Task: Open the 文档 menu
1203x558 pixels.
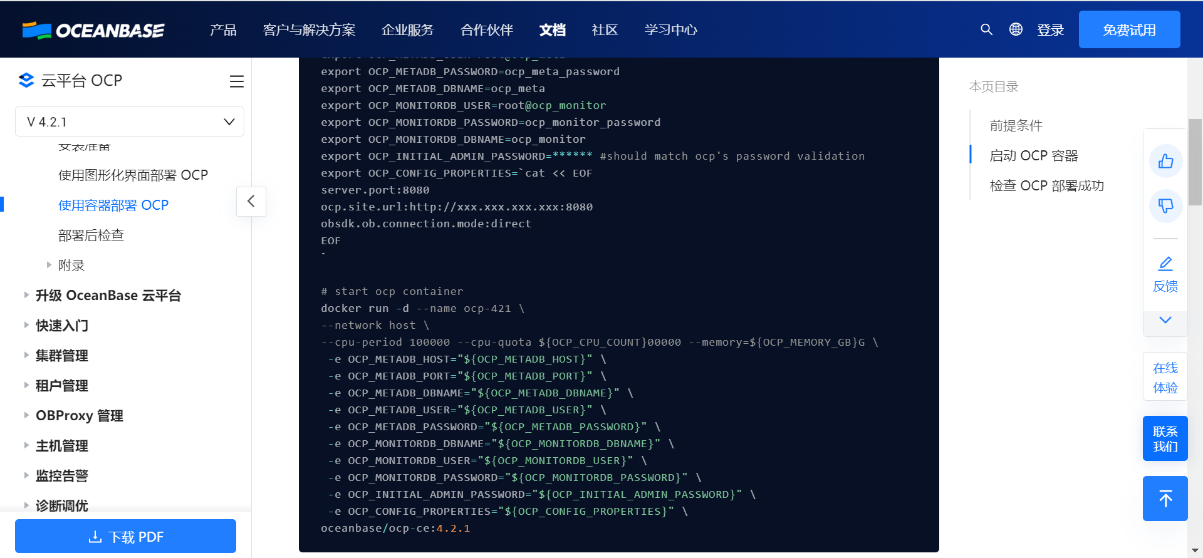Action: click(x=552, y=30)
